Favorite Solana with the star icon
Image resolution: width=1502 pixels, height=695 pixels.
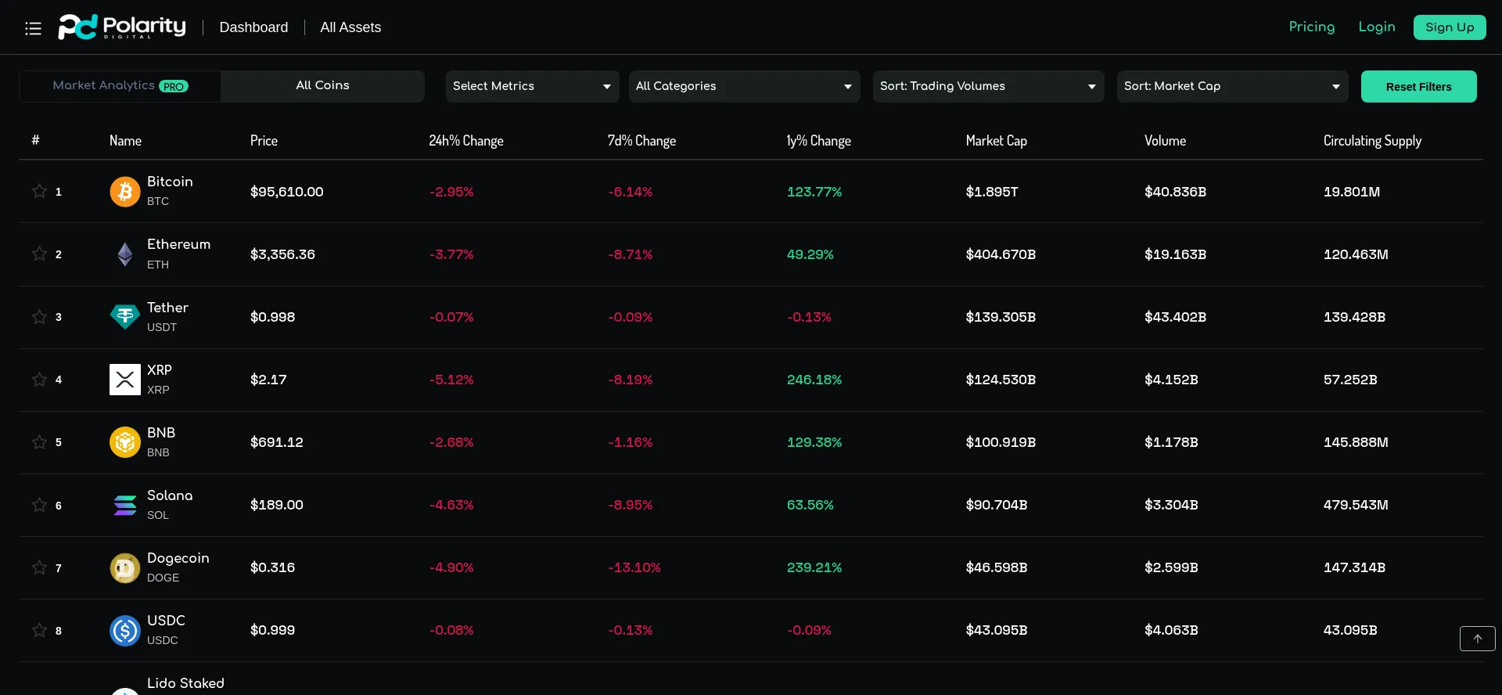(39, 505)
